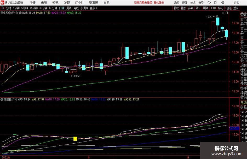247x159 pixels.
Task: Click the MA5: 18.24 label in main chart
Action: tap(29, 13)
